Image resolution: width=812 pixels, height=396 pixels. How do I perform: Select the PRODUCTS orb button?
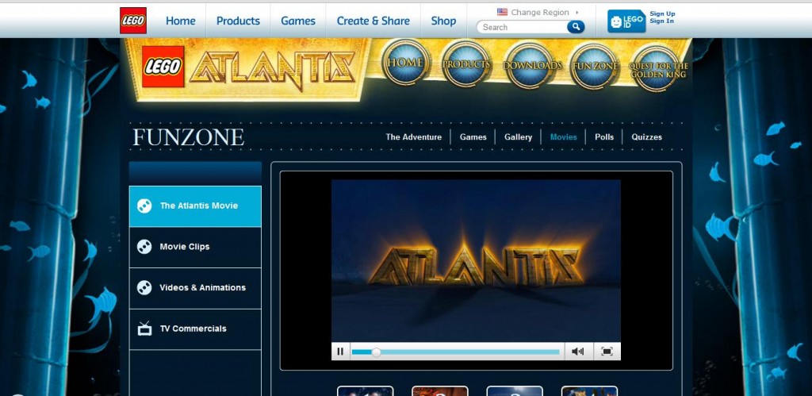pos(466,65)
